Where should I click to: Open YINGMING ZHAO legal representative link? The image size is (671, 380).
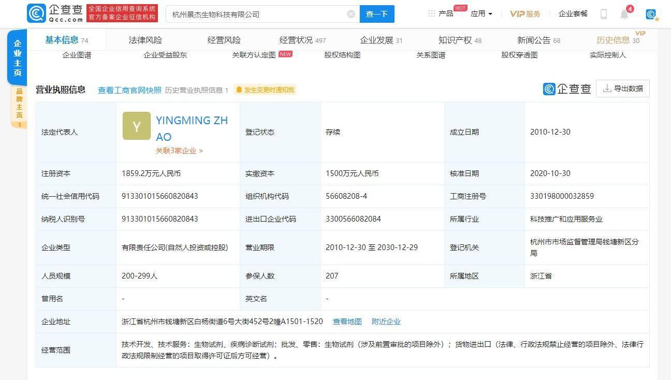(192, 128)
